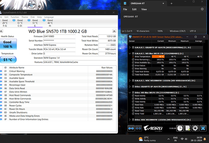Open the Disk menu in CrystalDiskInfo

coord(32,17)
